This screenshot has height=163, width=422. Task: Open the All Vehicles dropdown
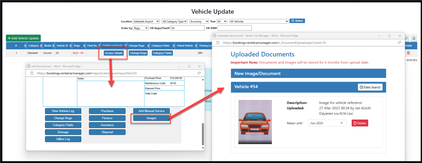[259, 22]
